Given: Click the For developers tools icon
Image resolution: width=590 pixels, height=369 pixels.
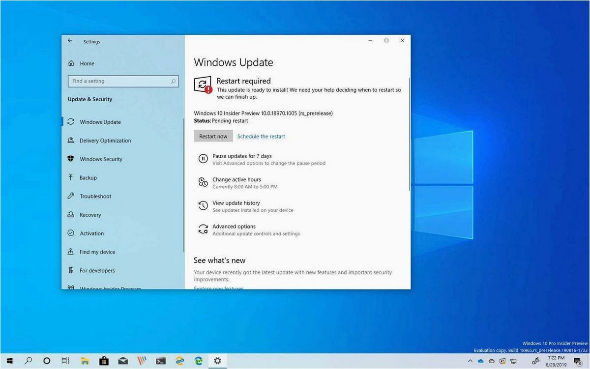Looking at the screenshot, I should coord(71,271).
